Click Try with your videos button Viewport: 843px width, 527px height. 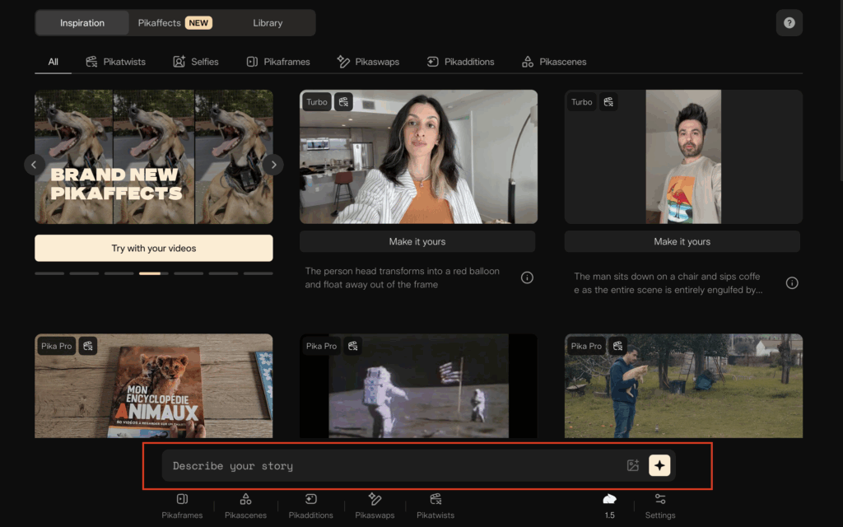154,248
